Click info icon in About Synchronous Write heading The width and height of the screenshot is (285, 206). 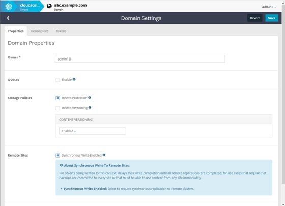click(61, 165)
